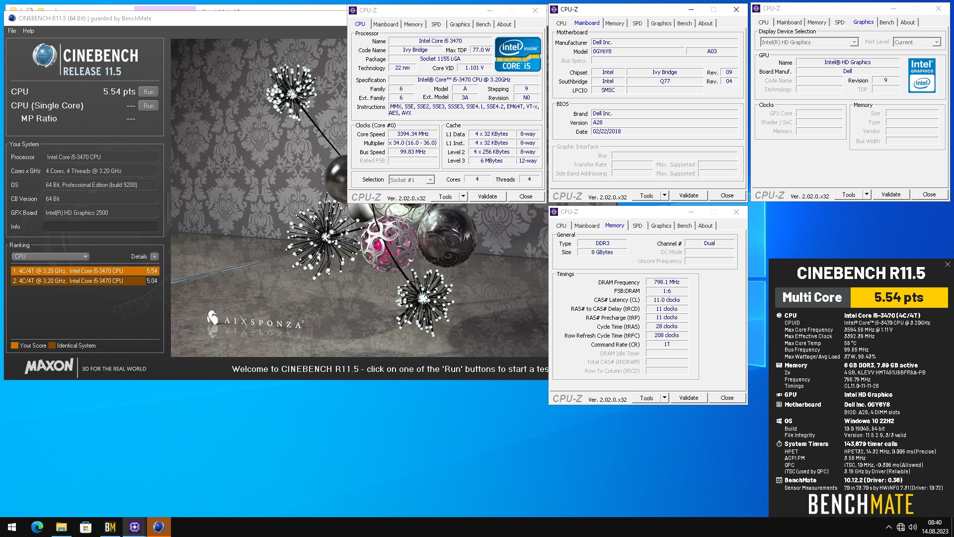
Task: Click the CPU-Z title icon of the Graphics window
Action: point(756,8)
